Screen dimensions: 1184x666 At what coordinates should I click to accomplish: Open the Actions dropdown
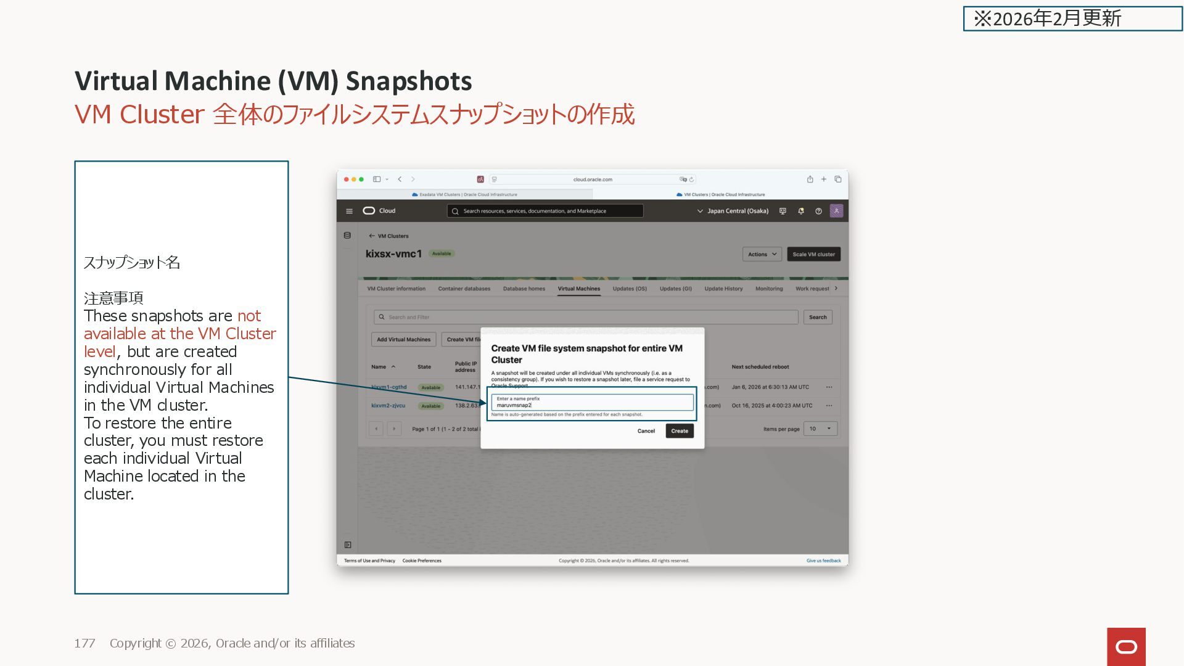(x=762, y=254)
